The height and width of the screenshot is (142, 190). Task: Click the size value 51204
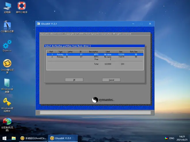coord(121,55)
